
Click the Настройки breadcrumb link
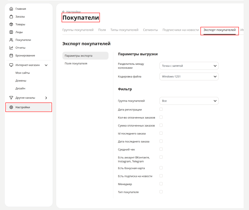pos(73,11)
